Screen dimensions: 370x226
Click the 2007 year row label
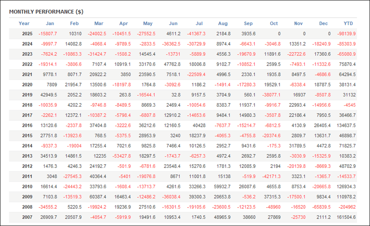click(x=27, y=217)
